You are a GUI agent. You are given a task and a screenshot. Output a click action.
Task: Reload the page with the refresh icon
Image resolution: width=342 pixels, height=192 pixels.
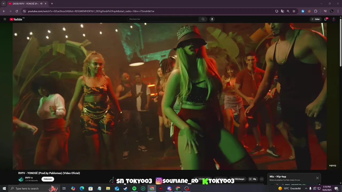[x=17, y=11]
